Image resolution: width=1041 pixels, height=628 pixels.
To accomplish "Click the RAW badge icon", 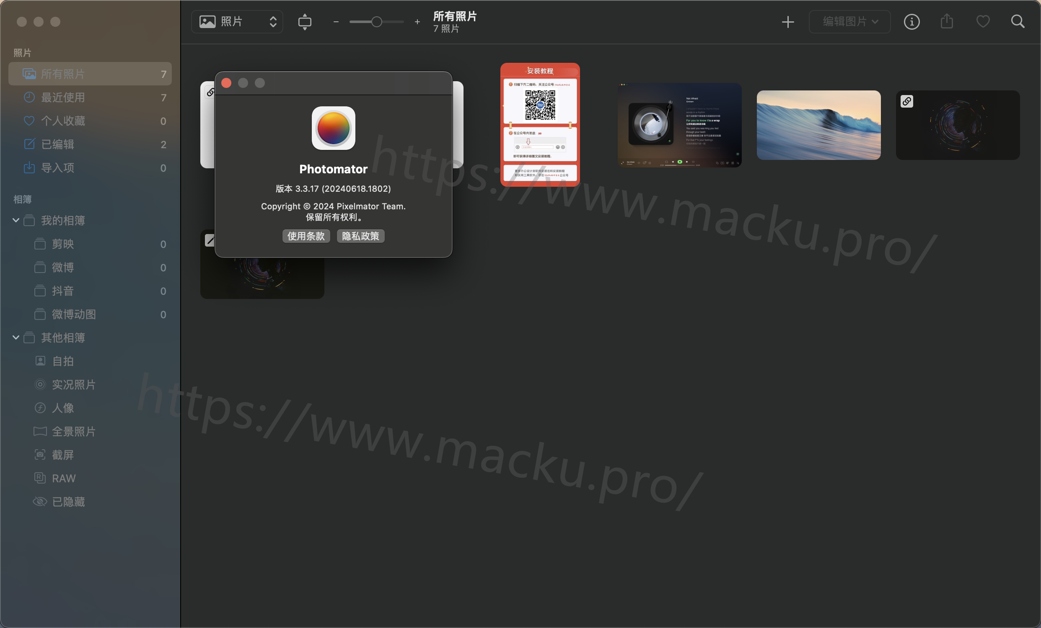I will (x=40, y=478).
